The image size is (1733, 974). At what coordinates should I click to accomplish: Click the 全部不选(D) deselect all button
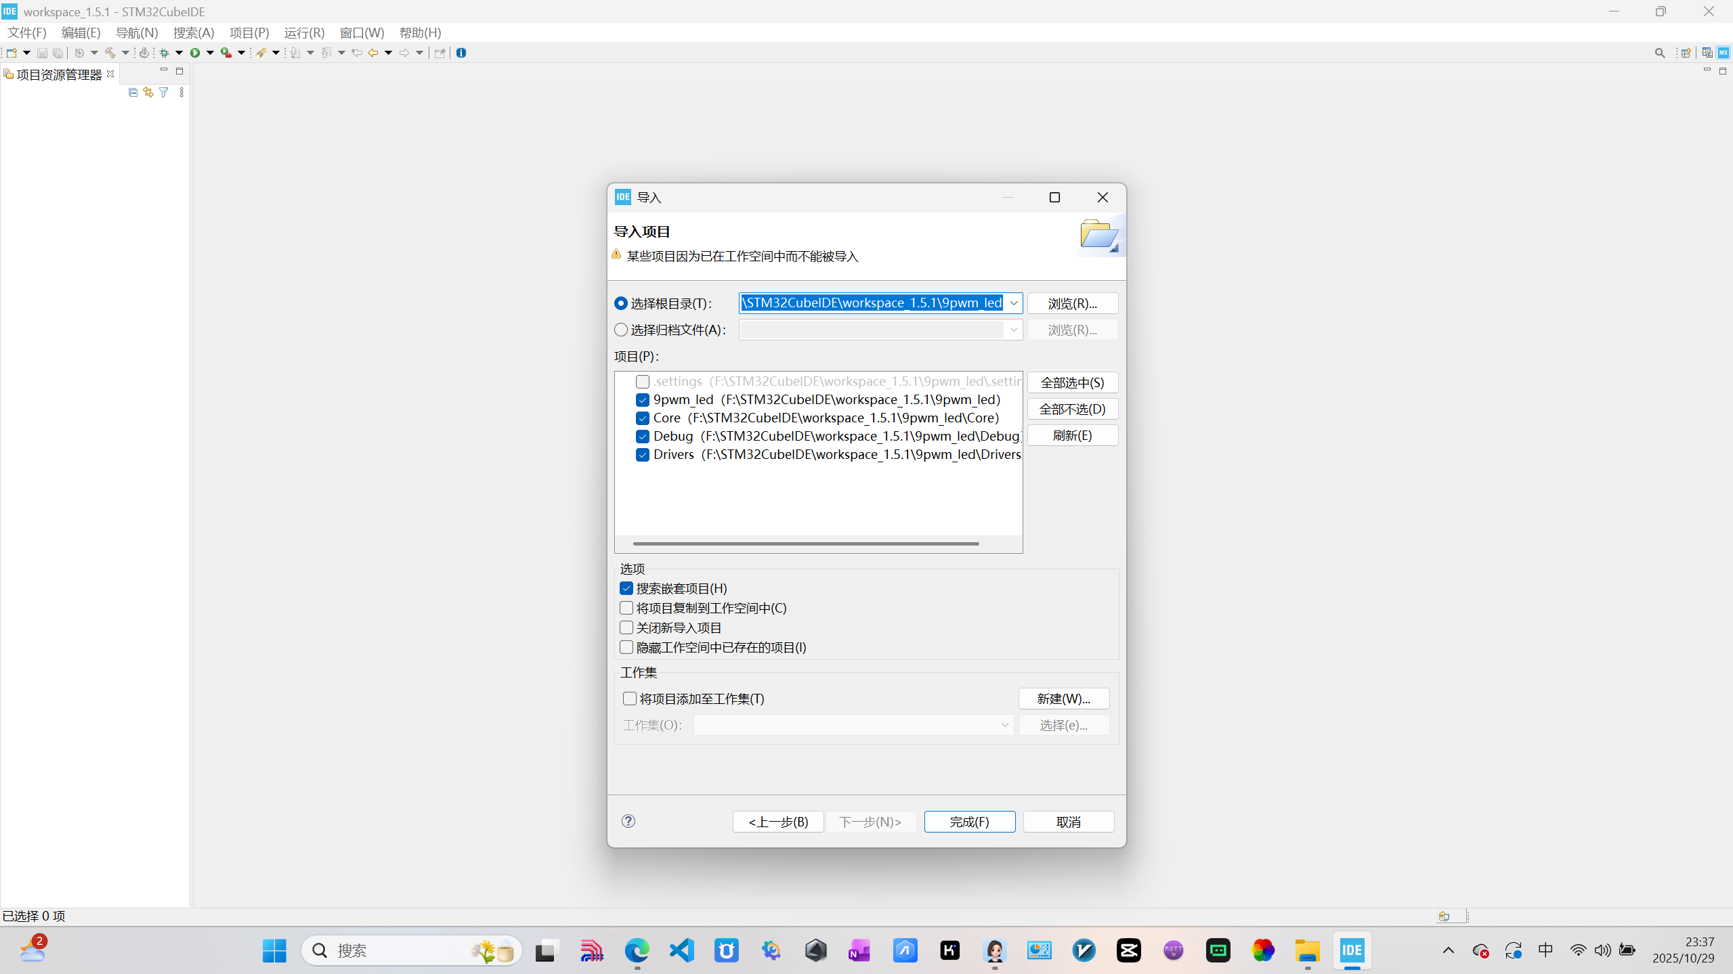pyautogui.click(x=1072, y=409)
